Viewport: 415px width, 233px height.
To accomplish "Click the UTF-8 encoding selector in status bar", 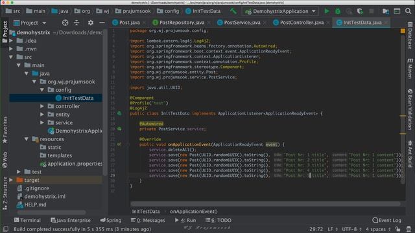I will 351,229.
